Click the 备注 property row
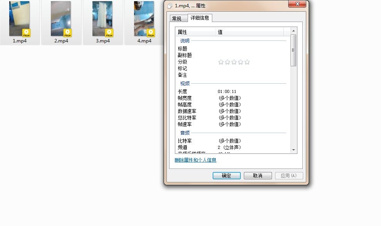The image size is (381, 226). (233, 75)
